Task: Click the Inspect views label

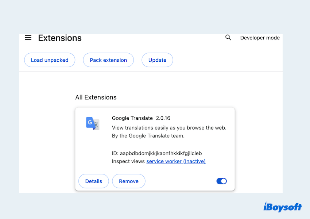Action: (x=128, y=161)
